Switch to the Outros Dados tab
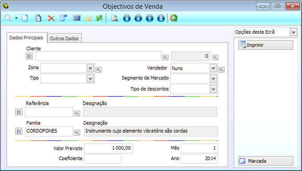The height and width of the screenshot is (171, 302). click(x=64, y=38)
